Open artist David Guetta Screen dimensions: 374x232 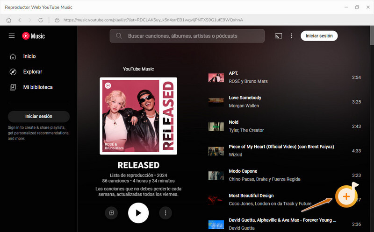pyautogui.click(x=242, y=228)
